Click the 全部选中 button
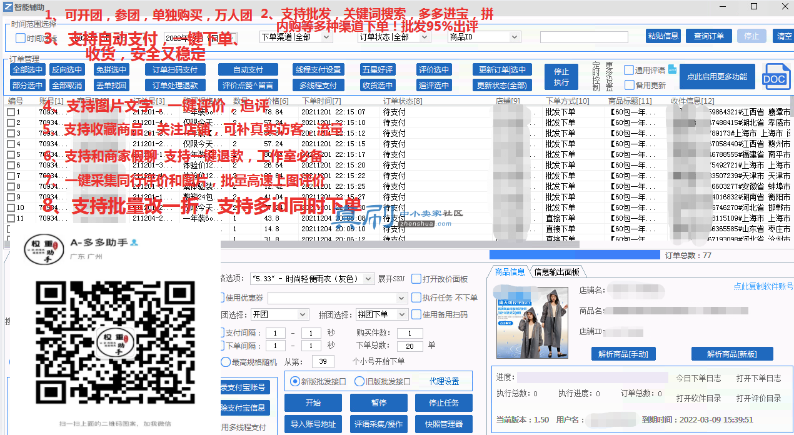The image size is (794, 435). tap(28, 69)
